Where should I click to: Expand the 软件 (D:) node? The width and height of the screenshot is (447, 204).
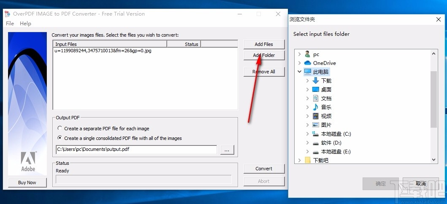[307, 143]
